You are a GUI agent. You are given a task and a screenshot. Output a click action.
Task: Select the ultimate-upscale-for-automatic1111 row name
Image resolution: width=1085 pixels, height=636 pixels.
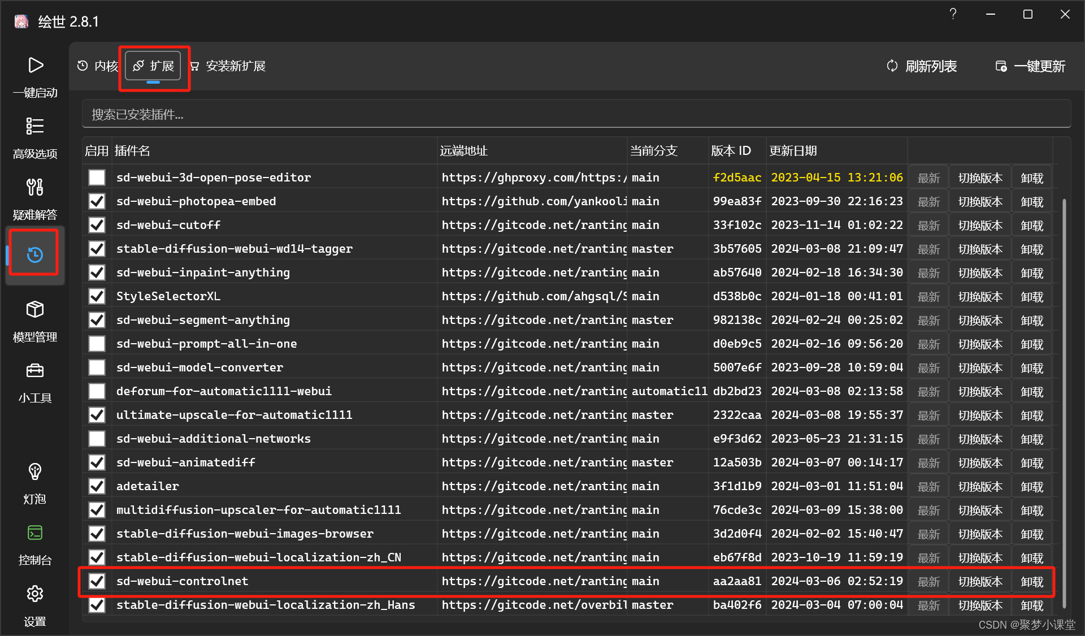click(x=234, y=415)
